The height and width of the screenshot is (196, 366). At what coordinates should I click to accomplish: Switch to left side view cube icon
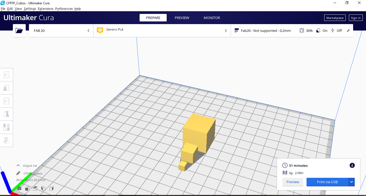click(43, 189)
